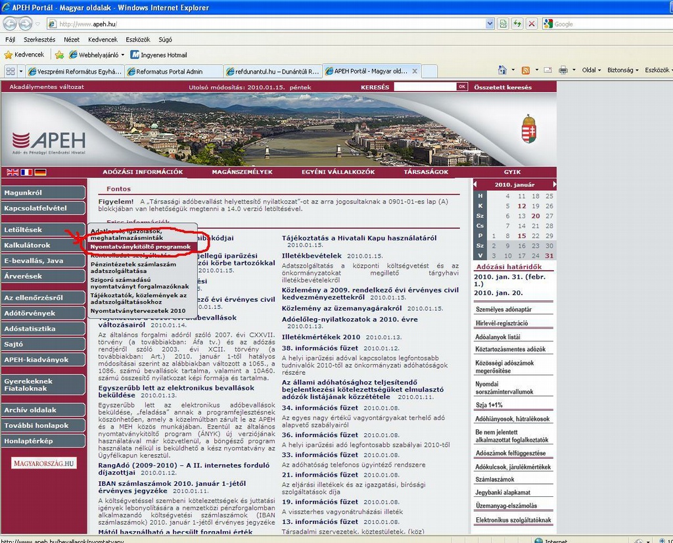Image resolution: width=673 pixels, height=543 pixels.
Task: Switch to the Reformatus Portal Admin tab
Action: [174, 71]
